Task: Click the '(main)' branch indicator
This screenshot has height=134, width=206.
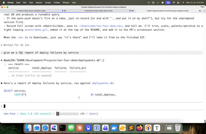Action: [x=93, y=114]
